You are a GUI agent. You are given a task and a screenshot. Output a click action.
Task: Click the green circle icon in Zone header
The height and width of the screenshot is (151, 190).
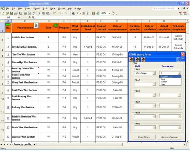tap(56, 25)
